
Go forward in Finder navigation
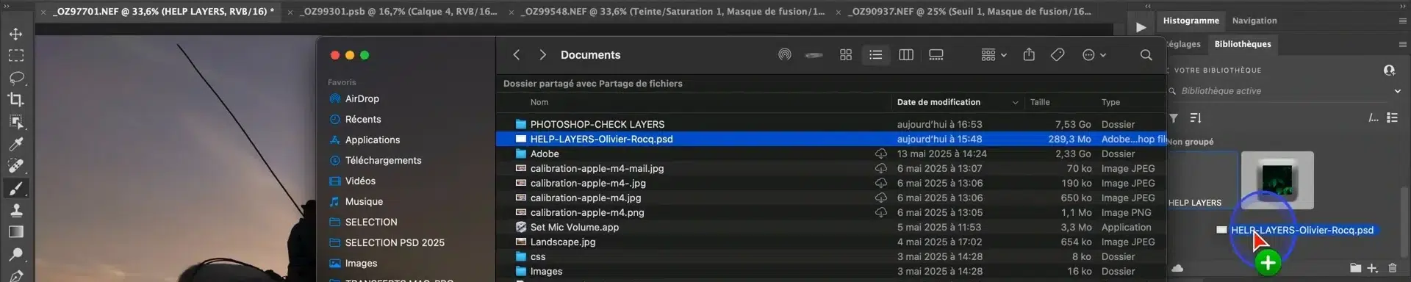(542, 55)
